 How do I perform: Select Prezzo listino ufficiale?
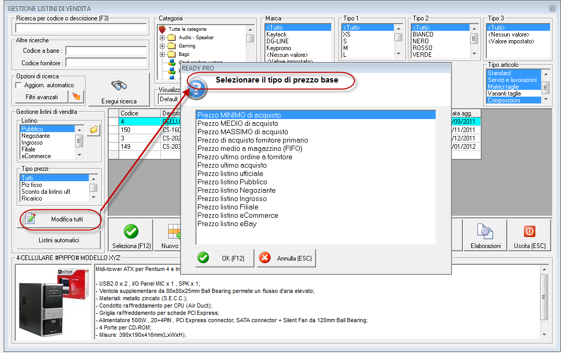[316, 173]
